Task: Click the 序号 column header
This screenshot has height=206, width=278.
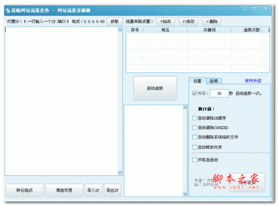Action: pyautogui.click(x=135, y=30)
